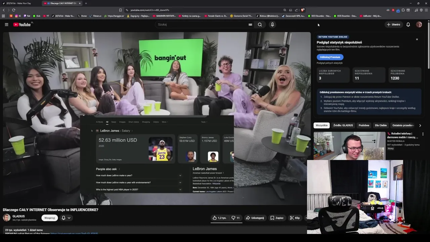This screenshot has height=242, width=430.
Task: Open the MAMMON MIXTAPE bookmark
Action: click(164, 16)
